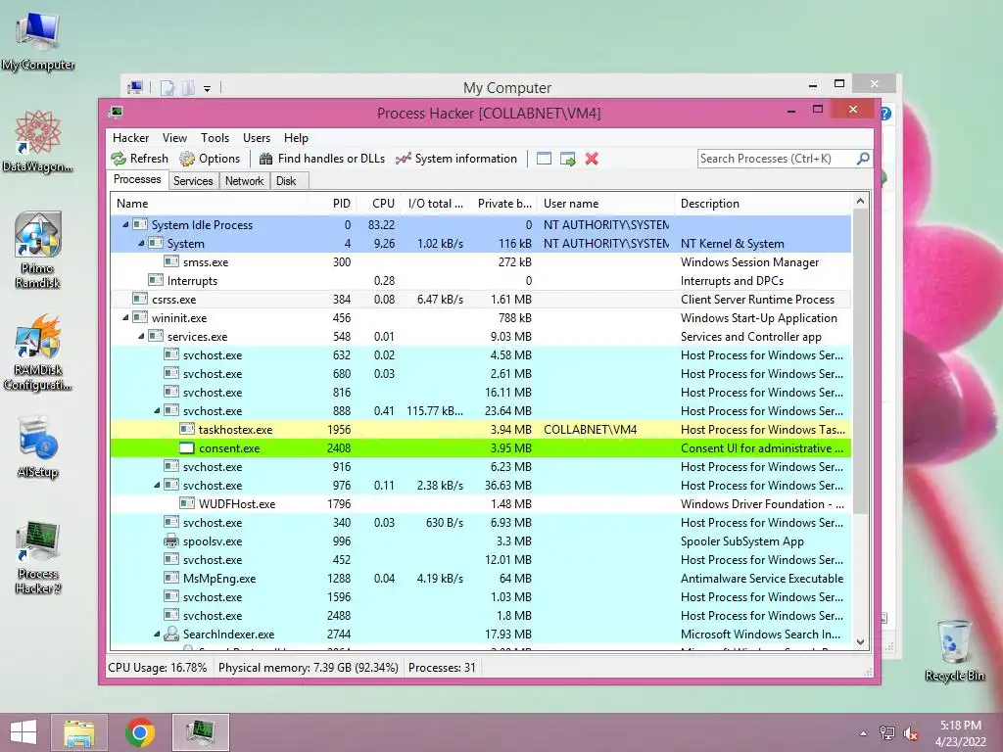Click the spoolsv.exe printer icon
Screen dimensions: 1003x752
(170, 540)
